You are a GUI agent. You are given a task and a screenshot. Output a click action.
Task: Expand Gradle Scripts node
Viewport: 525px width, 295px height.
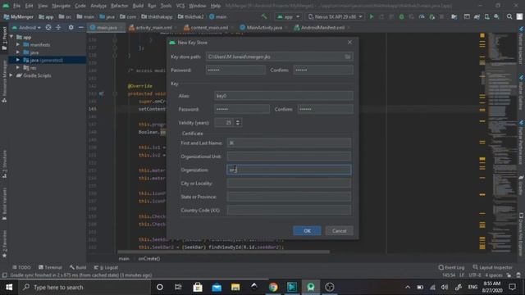11,75
